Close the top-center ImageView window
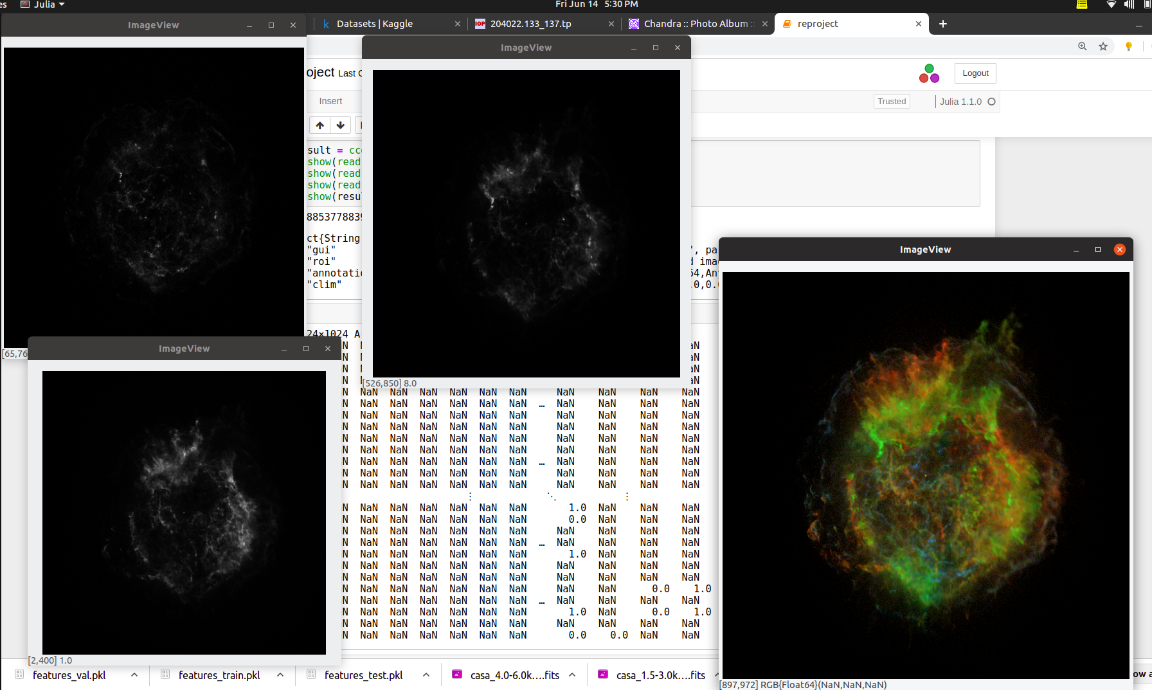Screen dimensions: 1152x690 [x=678, y=48]
